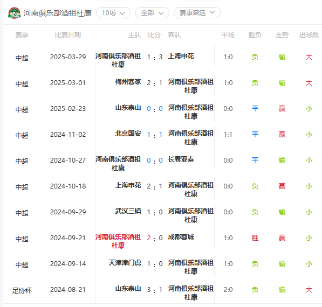Click 平 result in 北京国安 row

pyautogui.click(x=255, y=134)
